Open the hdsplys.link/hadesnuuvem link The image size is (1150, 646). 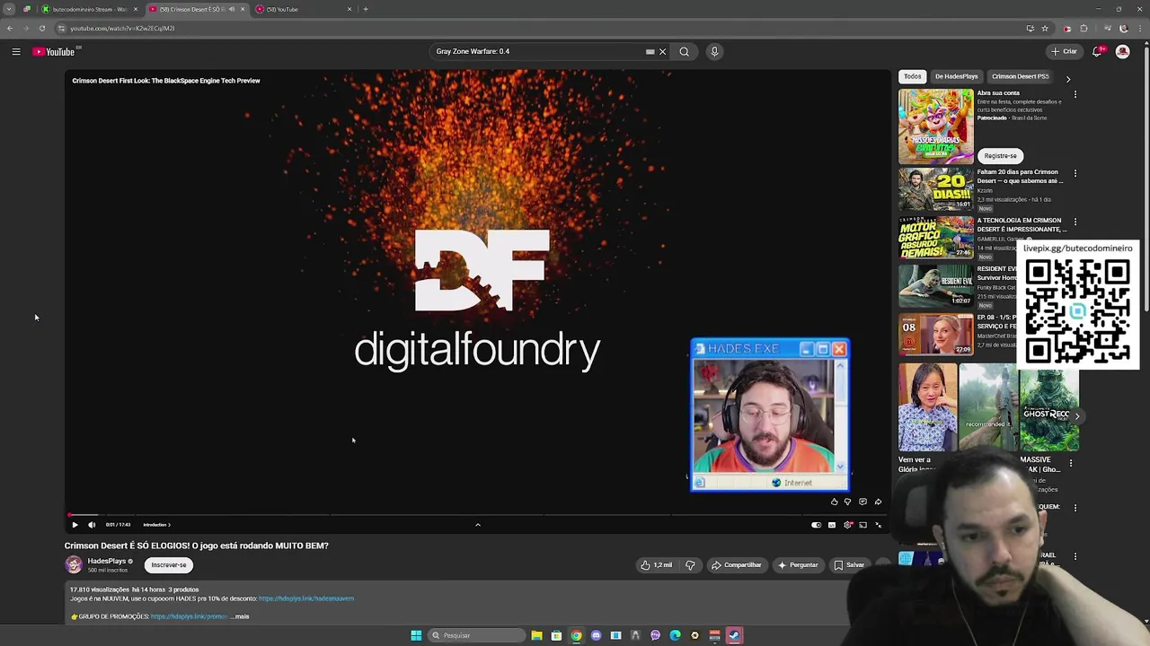pos(306,598)
